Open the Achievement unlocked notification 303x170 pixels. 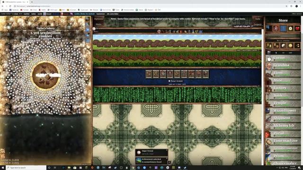151,161
